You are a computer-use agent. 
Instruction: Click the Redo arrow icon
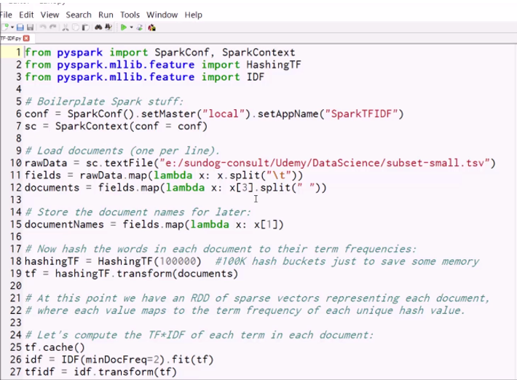[52, 27]
